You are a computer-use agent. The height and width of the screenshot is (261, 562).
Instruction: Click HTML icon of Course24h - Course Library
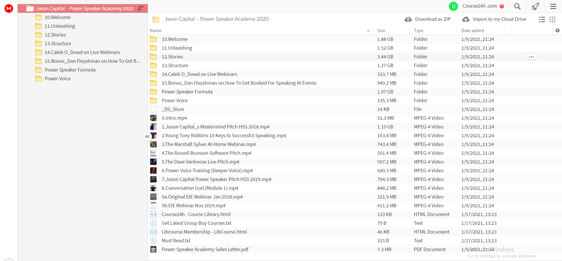click(x=153, y=214)
